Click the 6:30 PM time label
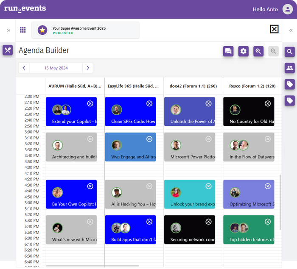The image size is (297, 269). 32,256
